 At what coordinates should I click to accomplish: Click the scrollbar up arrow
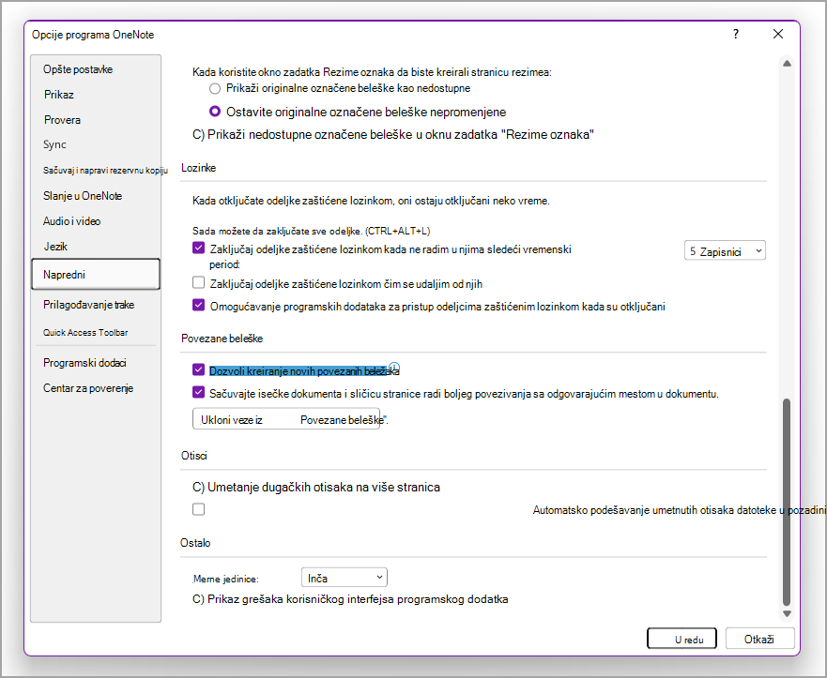tap(787, 64)
